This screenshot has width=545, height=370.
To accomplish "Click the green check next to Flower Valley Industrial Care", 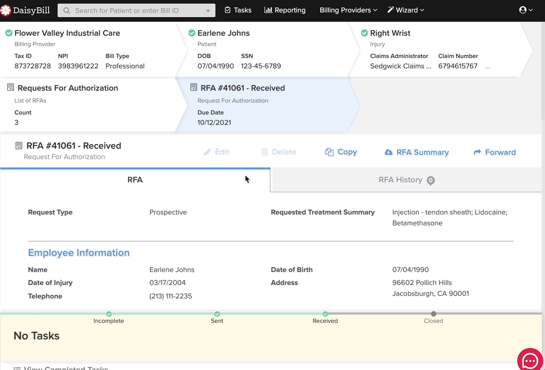I will click(9, 33).
